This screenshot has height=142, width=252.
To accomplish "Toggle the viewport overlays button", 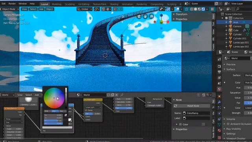I will (x=178, y=9).
